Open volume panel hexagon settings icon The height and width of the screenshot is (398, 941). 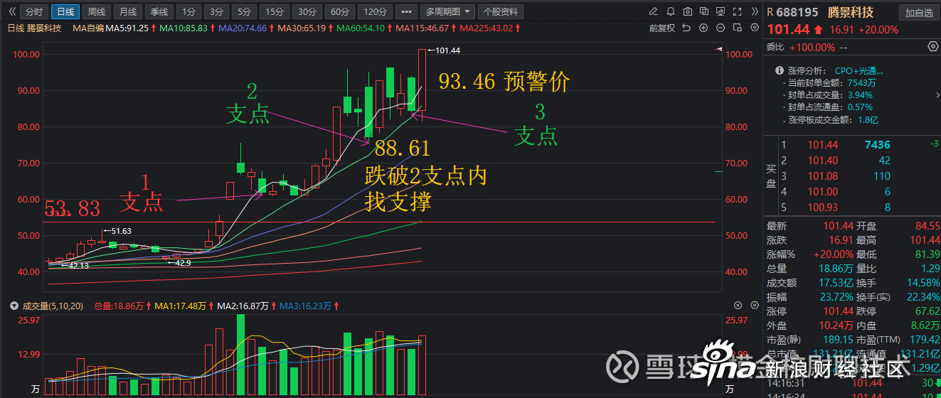coord(753,305)
